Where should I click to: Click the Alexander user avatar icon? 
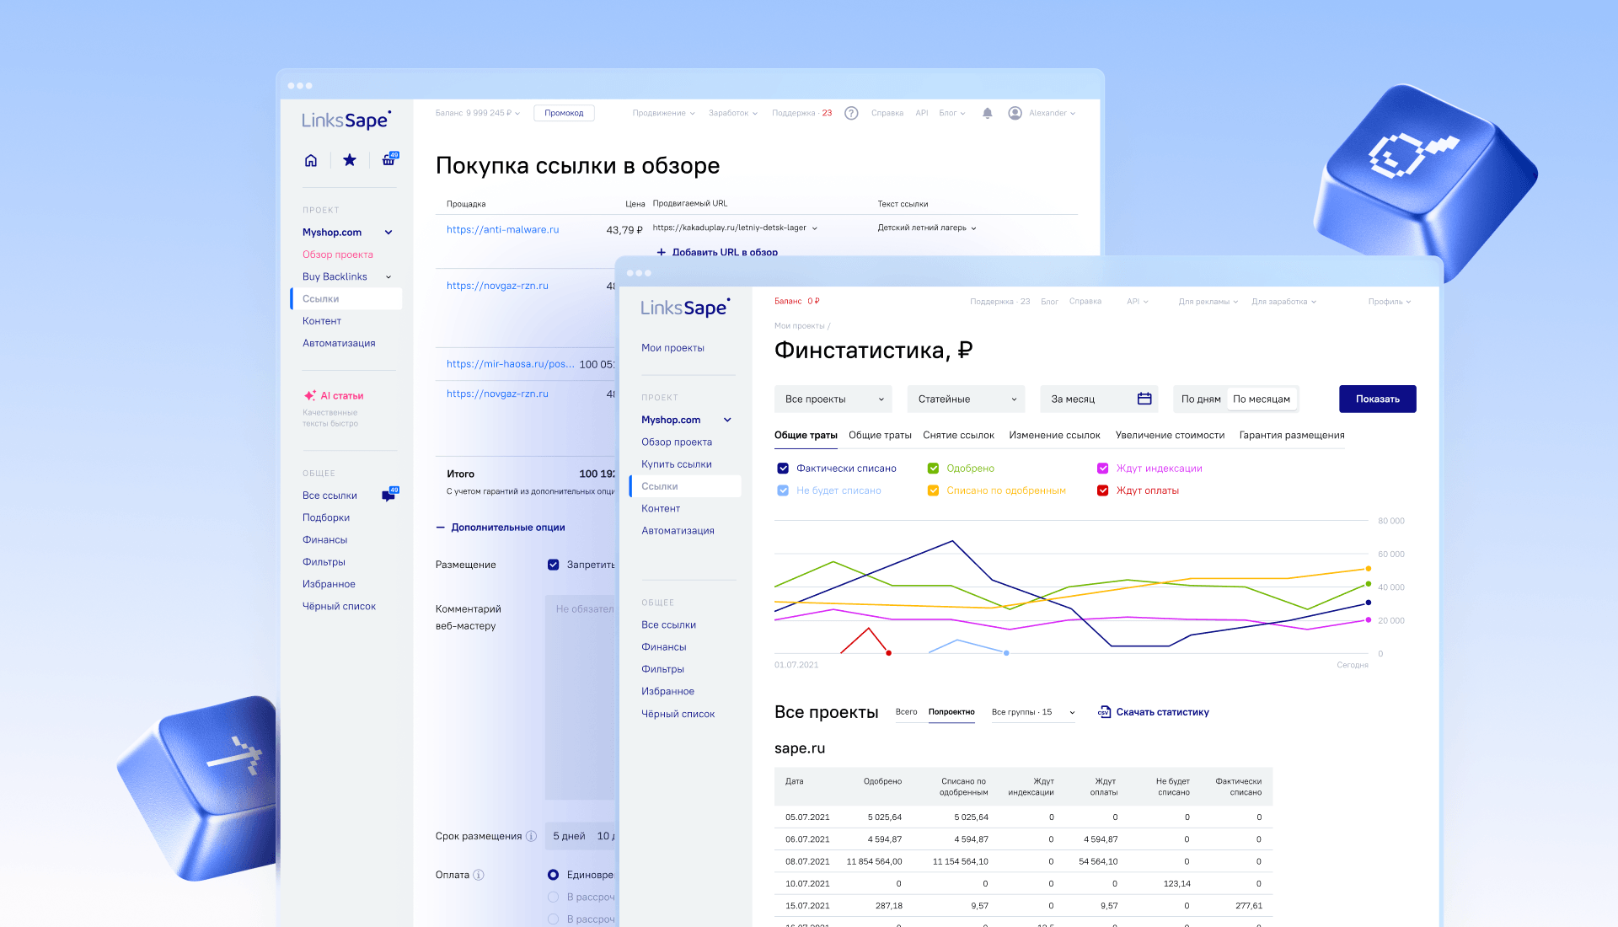click(x=1015, y=113)
